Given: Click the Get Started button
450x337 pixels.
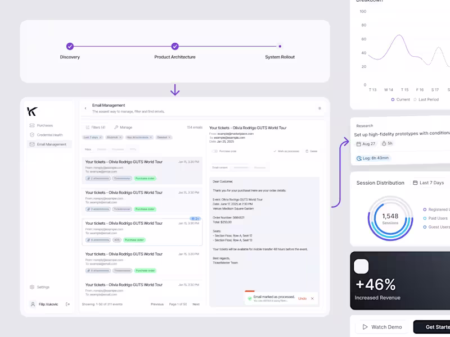Looking at the screenshot, I should [431, 327].
